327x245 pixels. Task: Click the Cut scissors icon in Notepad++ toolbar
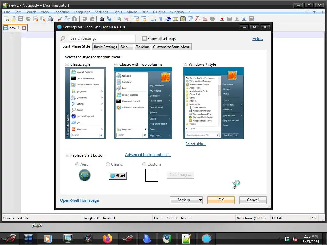pos(60,19)
